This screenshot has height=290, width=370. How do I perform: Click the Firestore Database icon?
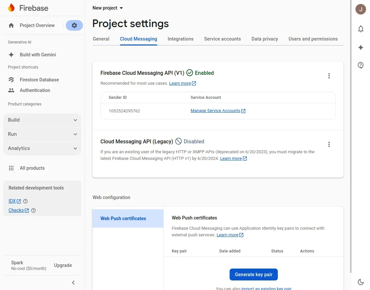point(11,80)
